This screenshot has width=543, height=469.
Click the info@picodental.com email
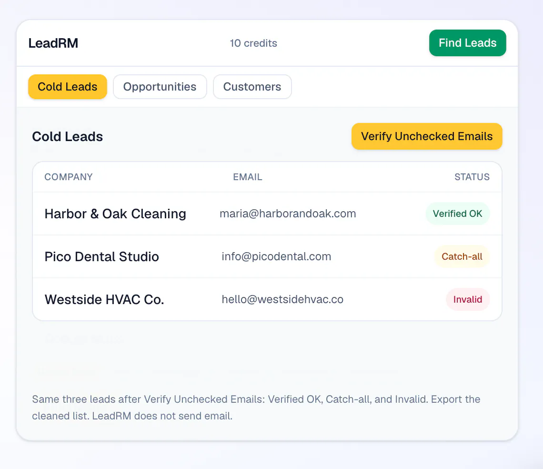pyautogui.click(x=276, y=256)
